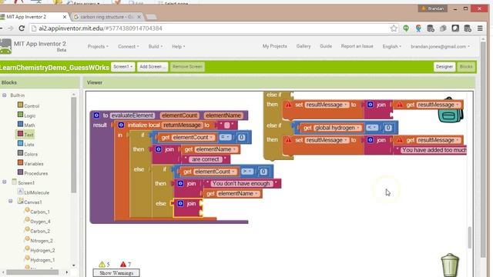Select the Logic blocks color icon
Image resolution: width=493 pixels, height=277 pixels.
click(21, 115)
